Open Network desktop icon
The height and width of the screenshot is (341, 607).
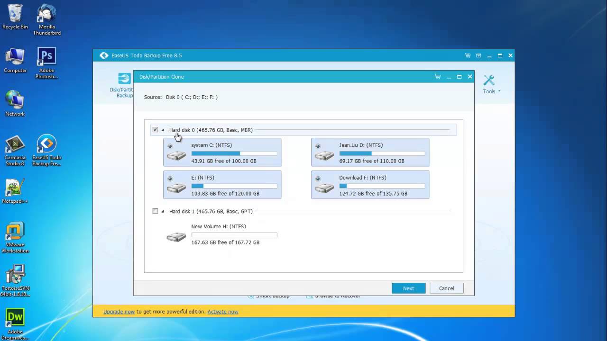(15, 103)
